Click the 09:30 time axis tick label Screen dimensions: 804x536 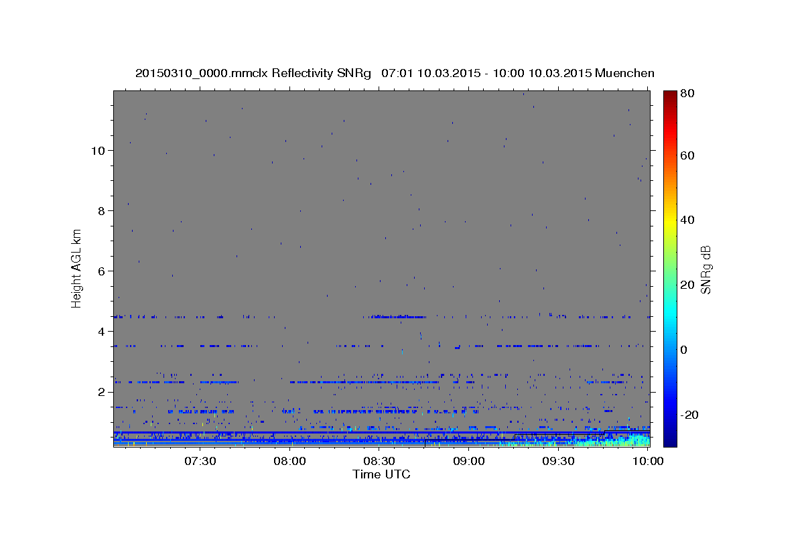click(557, 461)
